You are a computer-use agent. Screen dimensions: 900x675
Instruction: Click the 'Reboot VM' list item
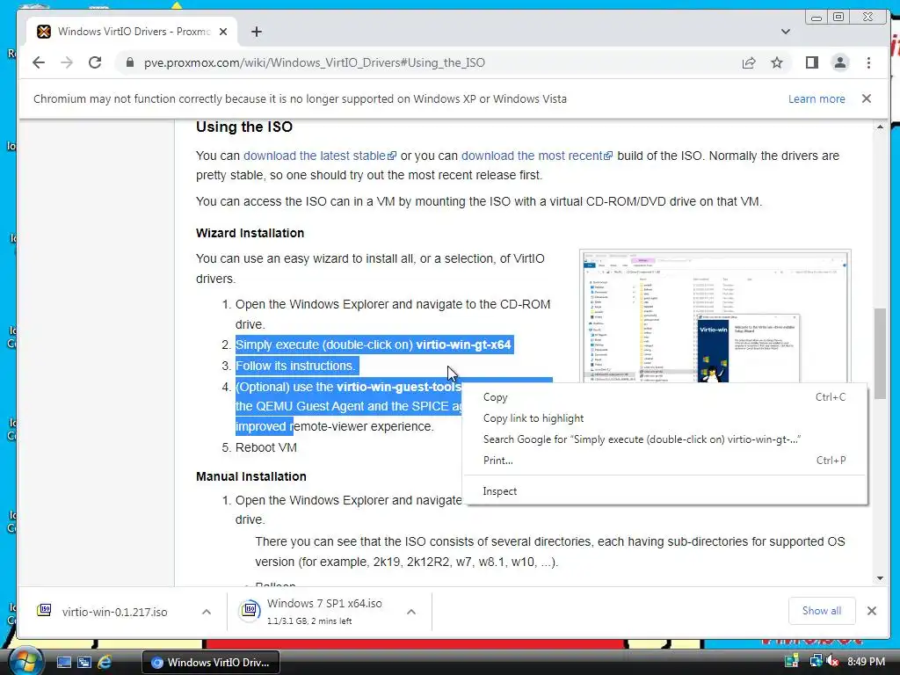coord(265,447)
